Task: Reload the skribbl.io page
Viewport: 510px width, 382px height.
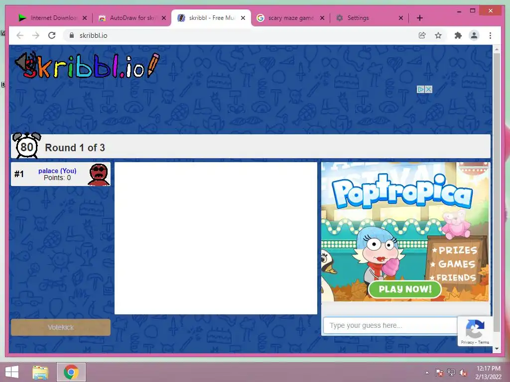Action: (x=52, y=35)
